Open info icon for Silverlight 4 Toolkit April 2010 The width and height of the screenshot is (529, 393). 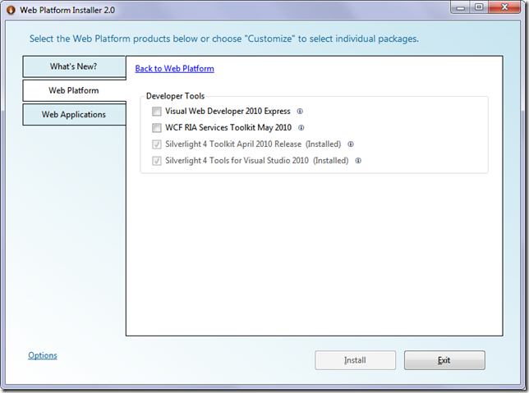click(x=351, y=144)
